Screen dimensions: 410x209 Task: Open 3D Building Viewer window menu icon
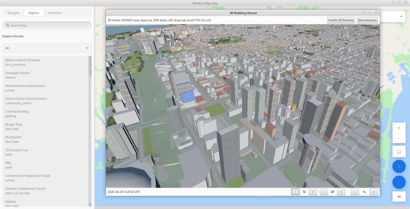pyautogui.click(x=109, y=12)
